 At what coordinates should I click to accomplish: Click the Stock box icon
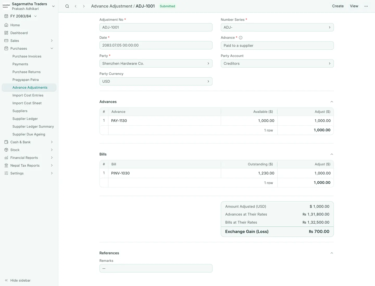click(6, 150)
